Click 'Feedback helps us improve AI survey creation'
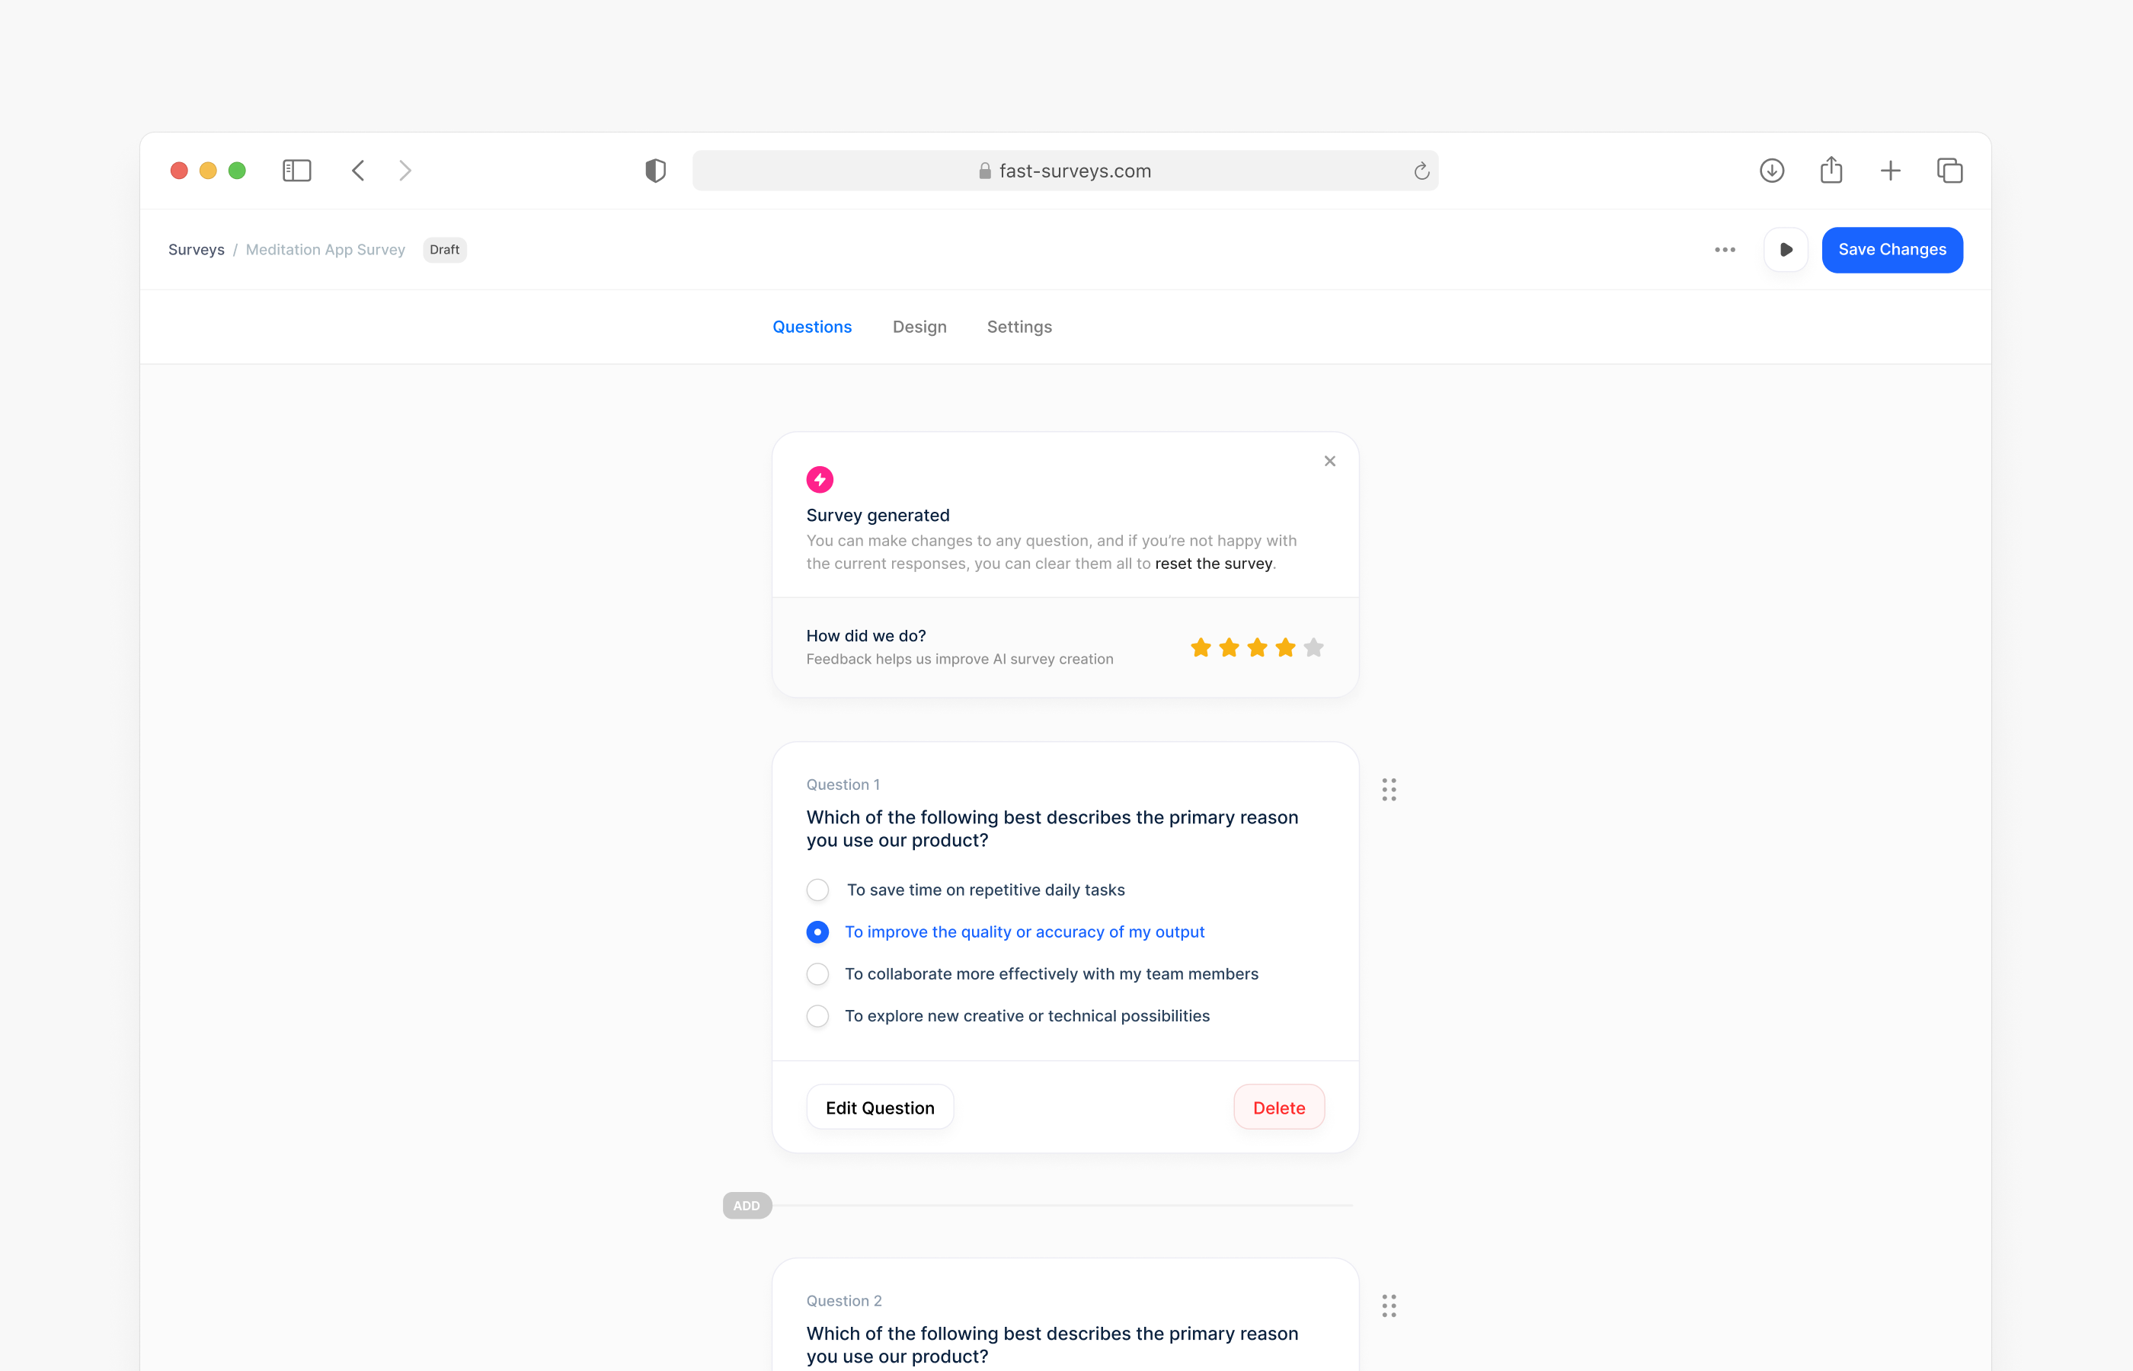Screen dimensions: 2133x1371 click(960, 659)
